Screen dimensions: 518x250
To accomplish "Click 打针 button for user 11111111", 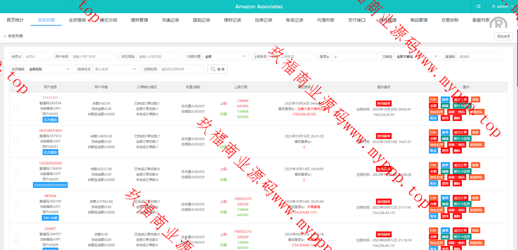I will pyautogui.click(x=433, y=99).
